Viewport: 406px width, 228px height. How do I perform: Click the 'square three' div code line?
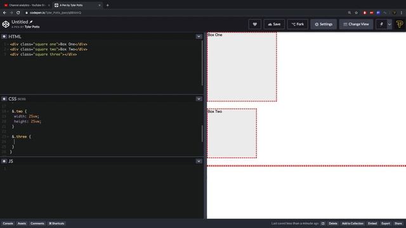[x=44, y=54]
